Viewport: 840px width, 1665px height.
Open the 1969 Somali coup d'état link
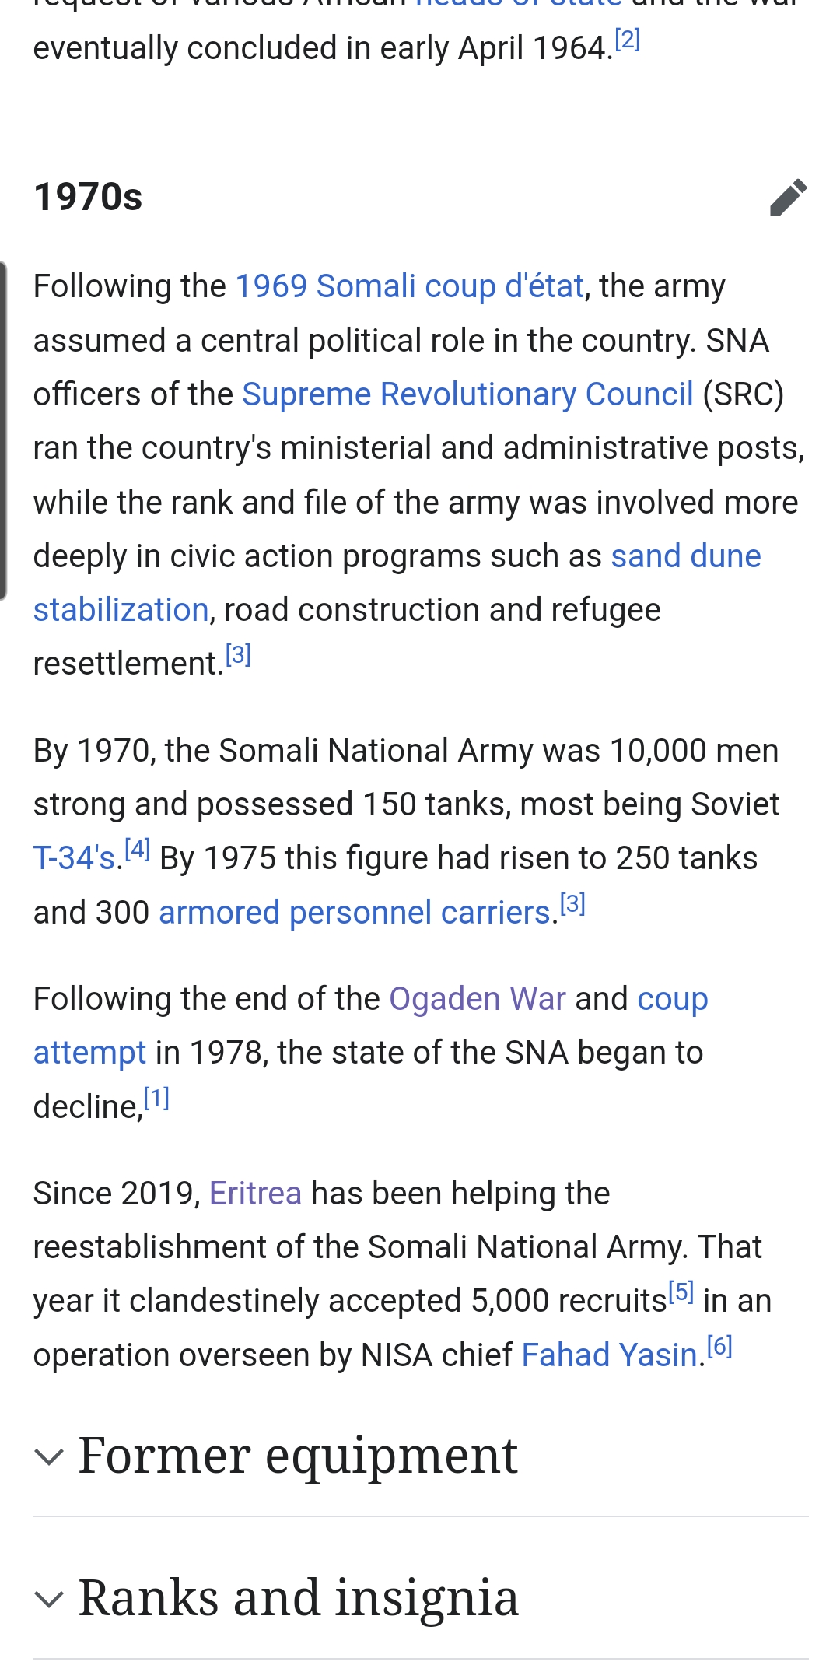409,286
